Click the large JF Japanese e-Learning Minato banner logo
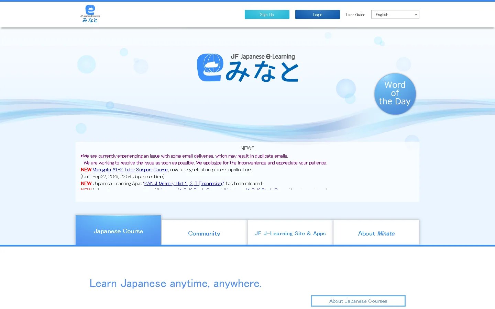Image resolution: width=495 pixels, height=309 pixels. click(247, 67)
